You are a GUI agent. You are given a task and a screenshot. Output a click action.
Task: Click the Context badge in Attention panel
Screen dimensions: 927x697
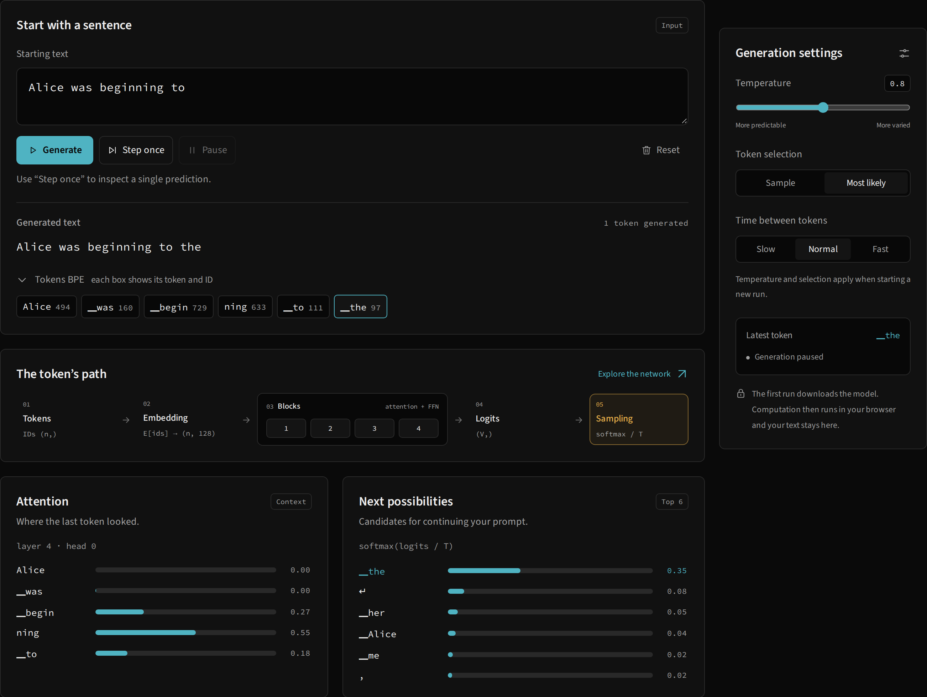tap(291, 502)
